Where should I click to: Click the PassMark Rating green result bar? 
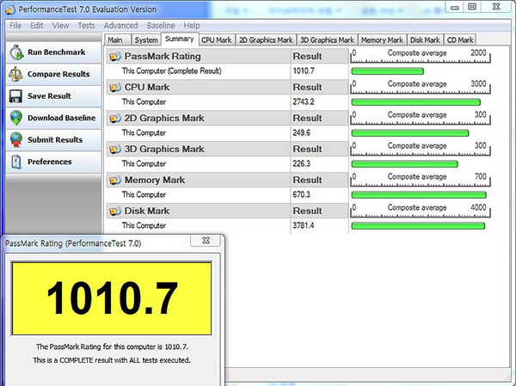coord(387,71)
